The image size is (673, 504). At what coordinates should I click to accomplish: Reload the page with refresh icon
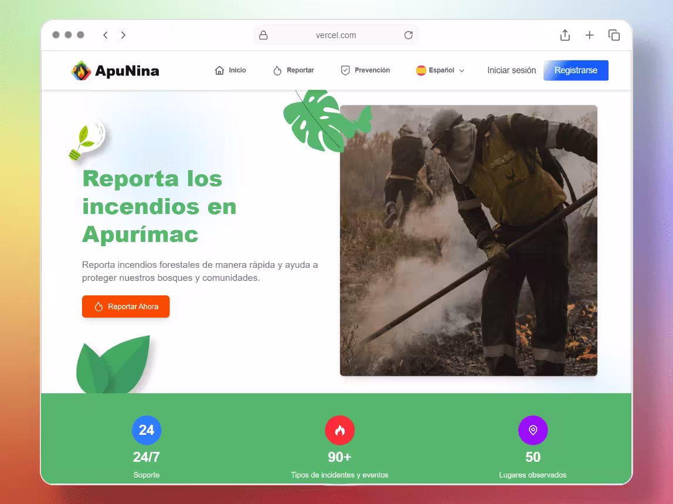[408, 35]
